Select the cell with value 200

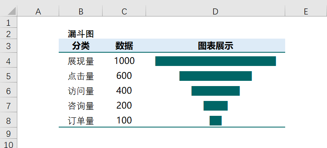pyautogui.click(x=124, y=106)
